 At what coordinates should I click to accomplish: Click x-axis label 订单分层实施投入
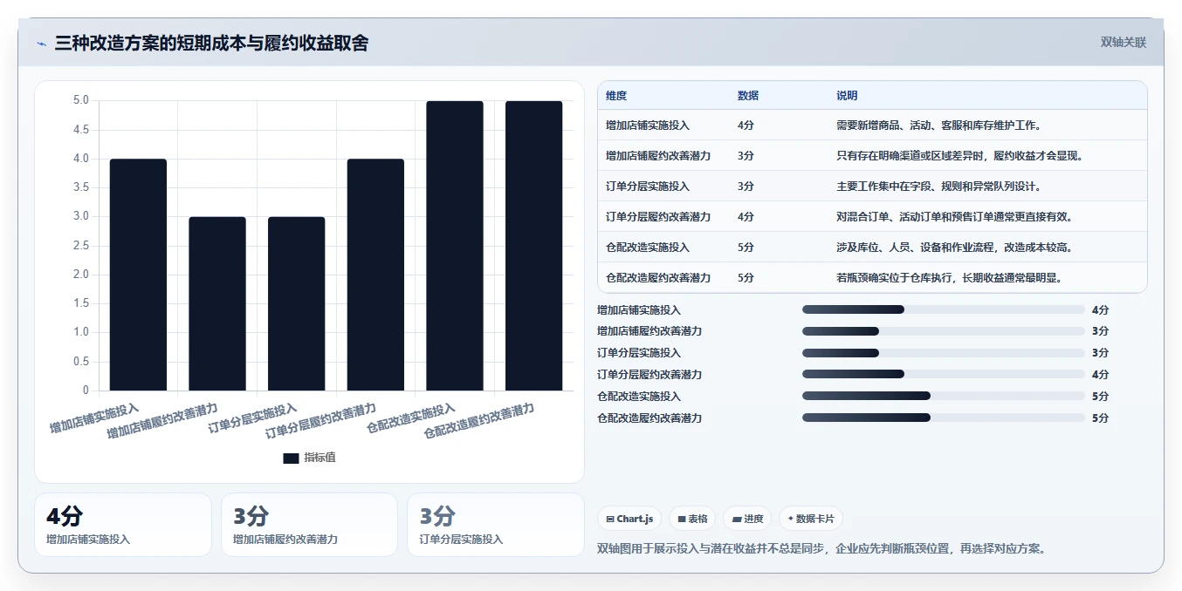(253, 418)
